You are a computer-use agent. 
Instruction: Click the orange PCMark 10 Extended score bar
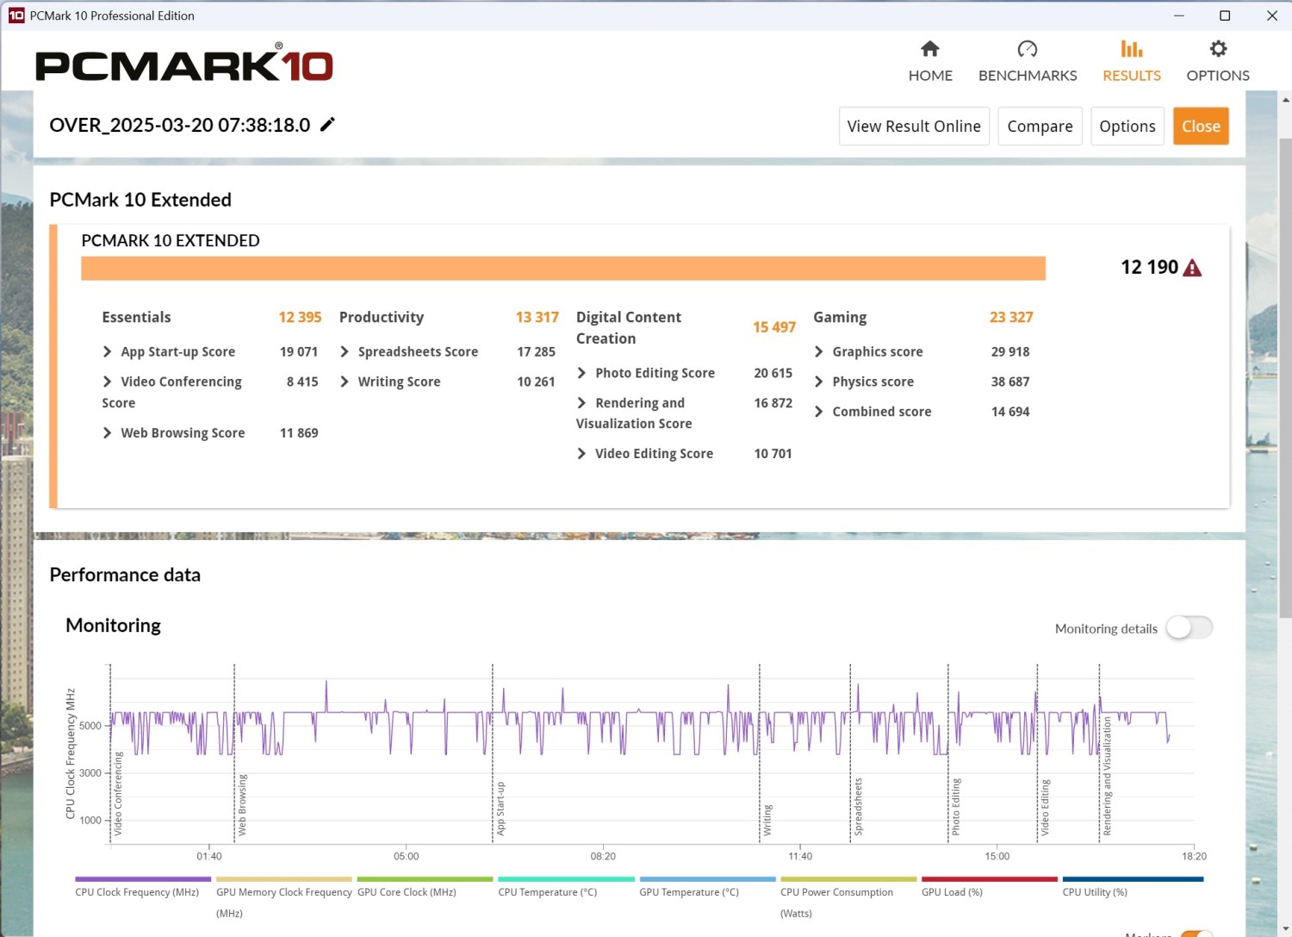pyautogui.click(x=563, y=268)
